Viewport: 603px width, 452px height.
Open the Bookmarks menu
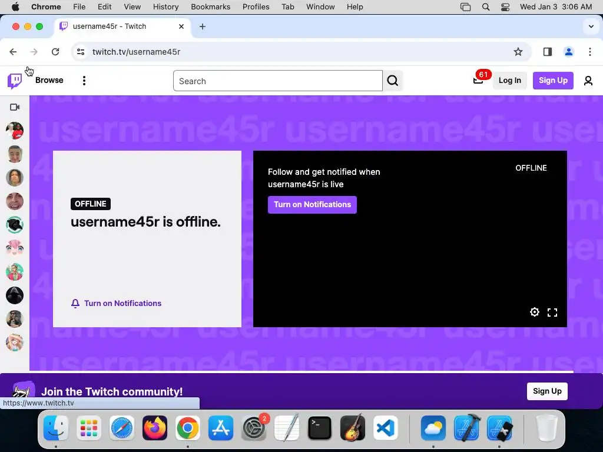click(210, 7)
